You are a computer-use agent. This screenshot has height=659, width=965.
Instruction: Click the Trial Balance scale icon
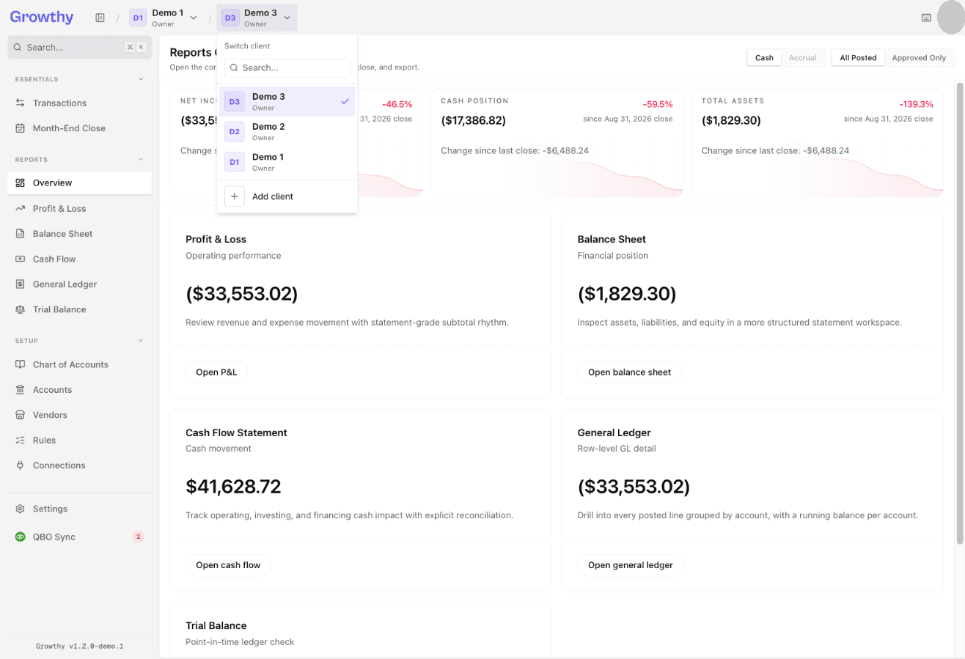tap(21, 310)
